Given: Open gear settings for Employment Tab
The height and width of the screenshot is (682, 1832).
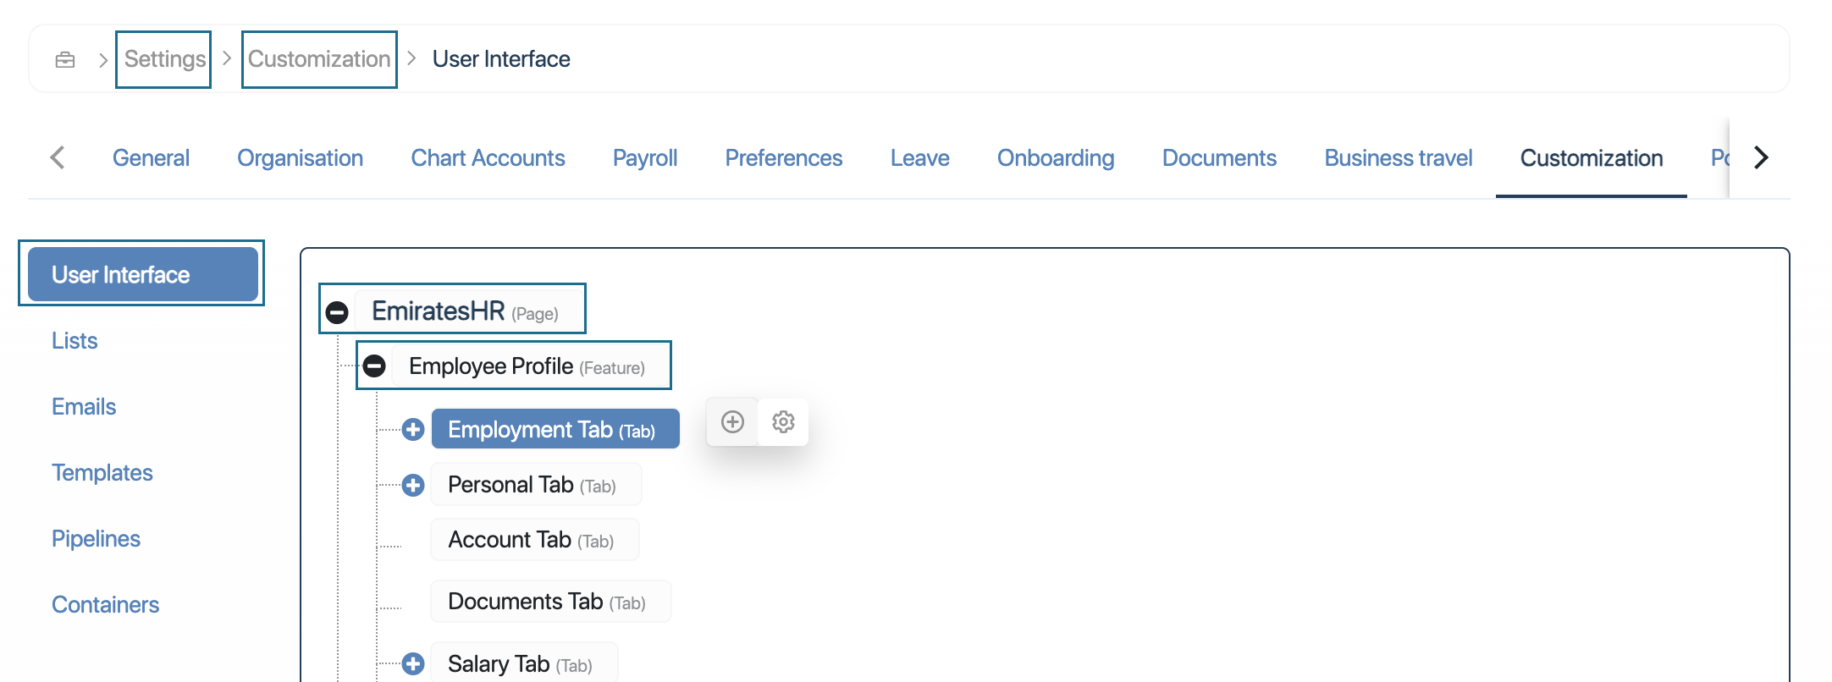Looking at the screenshot, I should (x=783, y=421).
